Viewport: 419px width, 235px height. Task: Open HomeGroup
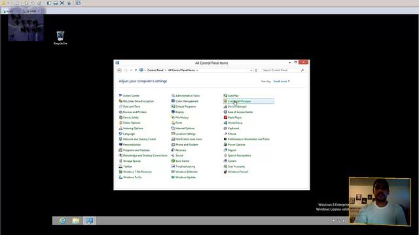coord(233,123)
